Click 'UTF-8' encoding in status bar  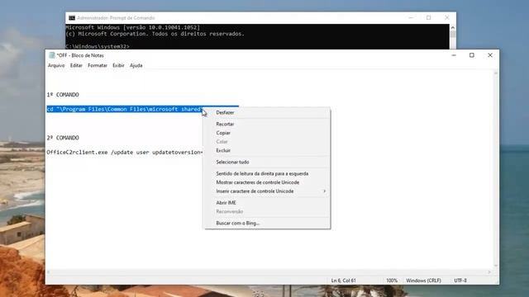coord(460,280)
